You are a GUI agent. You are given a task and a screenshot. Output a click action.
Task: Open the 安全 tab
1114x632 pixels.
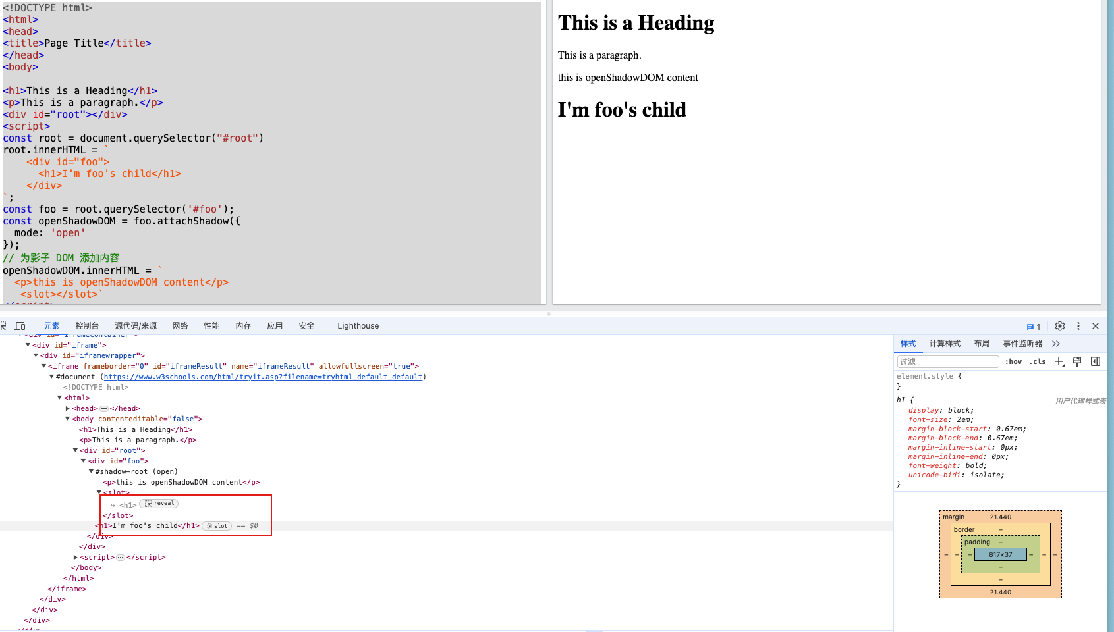point(307,326)
